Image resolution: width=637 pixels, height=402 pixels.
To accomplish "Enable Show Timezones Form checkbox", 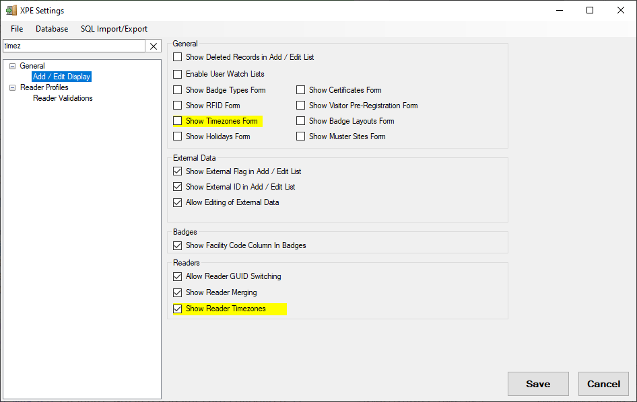I will coord(178,121).
